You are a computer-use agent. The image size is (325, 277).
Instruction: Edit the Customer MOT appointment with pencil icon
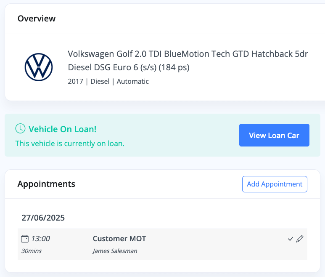[x=300, y=239]
